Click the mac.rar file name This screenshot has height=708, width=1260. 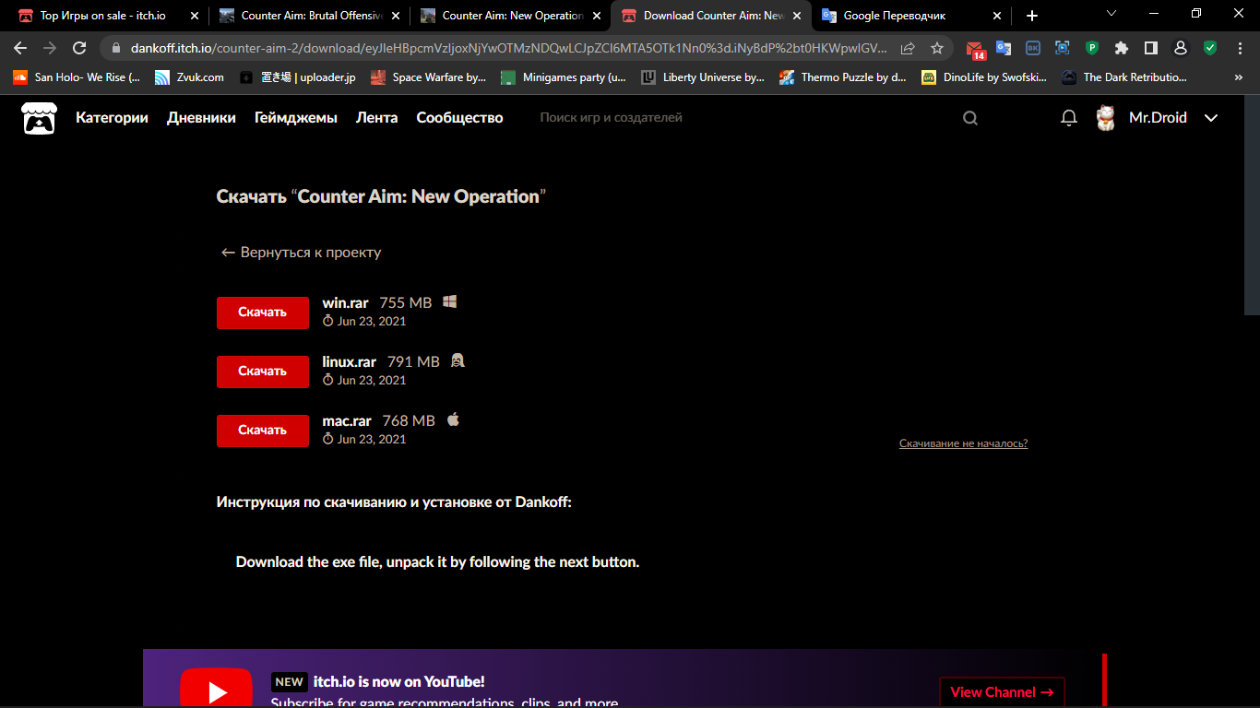pyautogui.click(x=347, y=420)
